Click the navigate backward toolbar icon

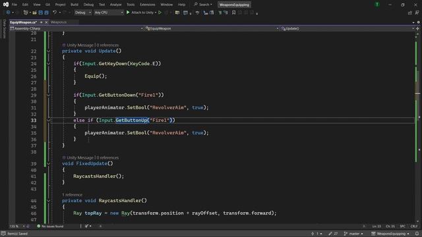[8, 13]
